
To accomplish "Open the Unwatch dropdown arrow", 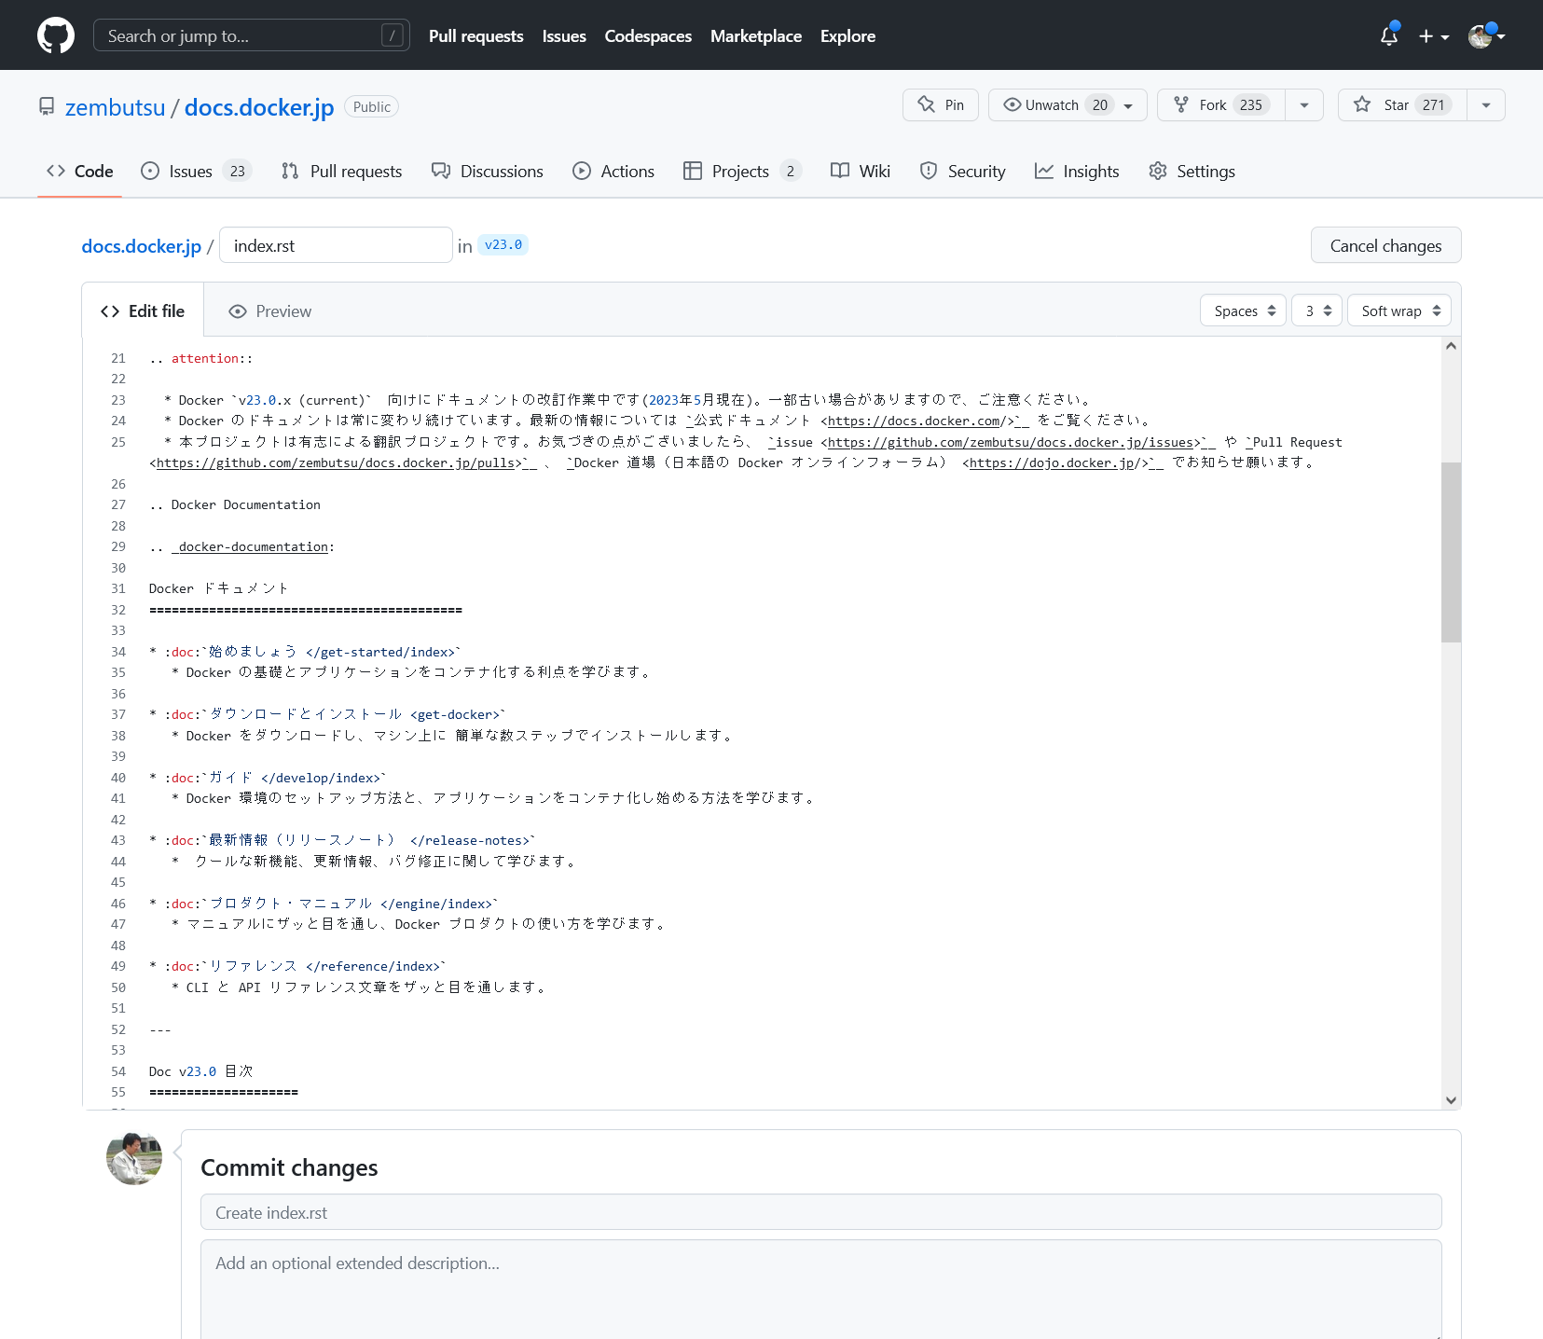I will pyautogui.click(x=1127, y=104).
